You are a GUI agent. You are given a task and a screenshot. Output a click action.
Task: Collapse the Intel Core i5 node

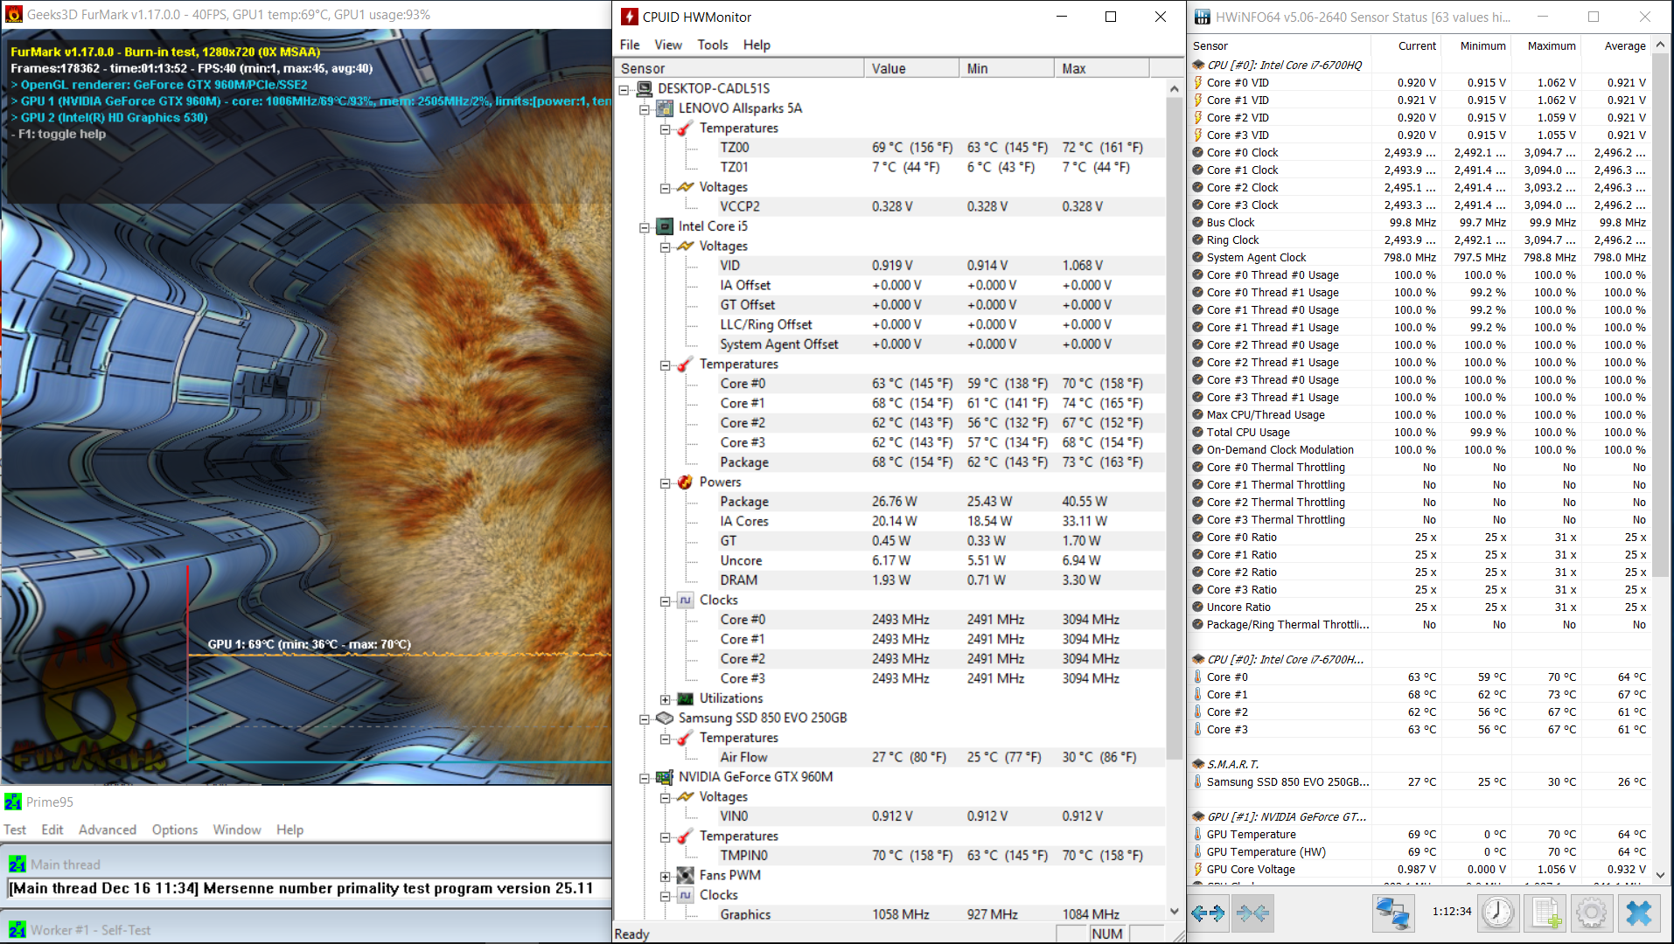pos(645,227)
